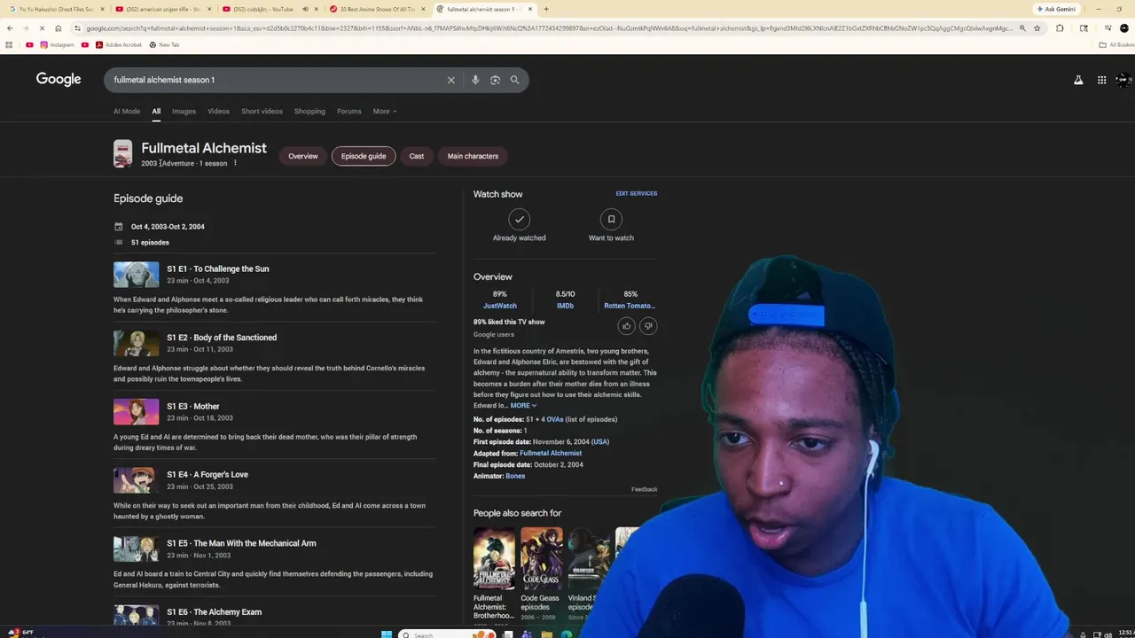Click thumbnail for episode Mother

click(137, 412)
